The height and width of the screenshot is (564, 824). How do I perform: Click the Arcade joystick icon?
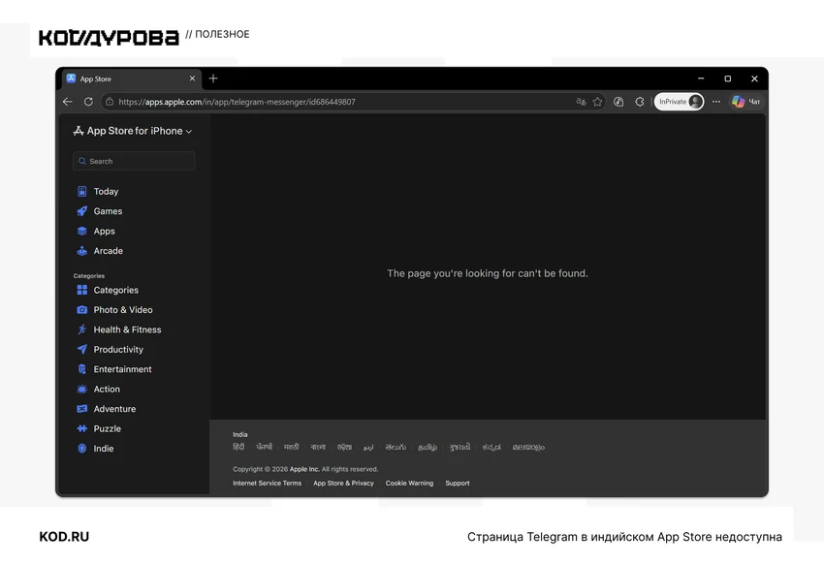pyautogui.click(x=82, y=251)
